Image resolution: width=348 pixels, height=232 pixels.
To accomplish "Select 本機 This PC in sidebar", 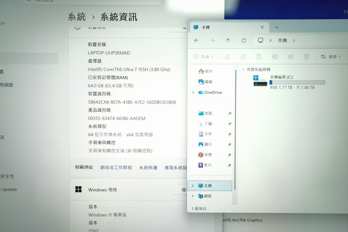I will click(210, 186).
